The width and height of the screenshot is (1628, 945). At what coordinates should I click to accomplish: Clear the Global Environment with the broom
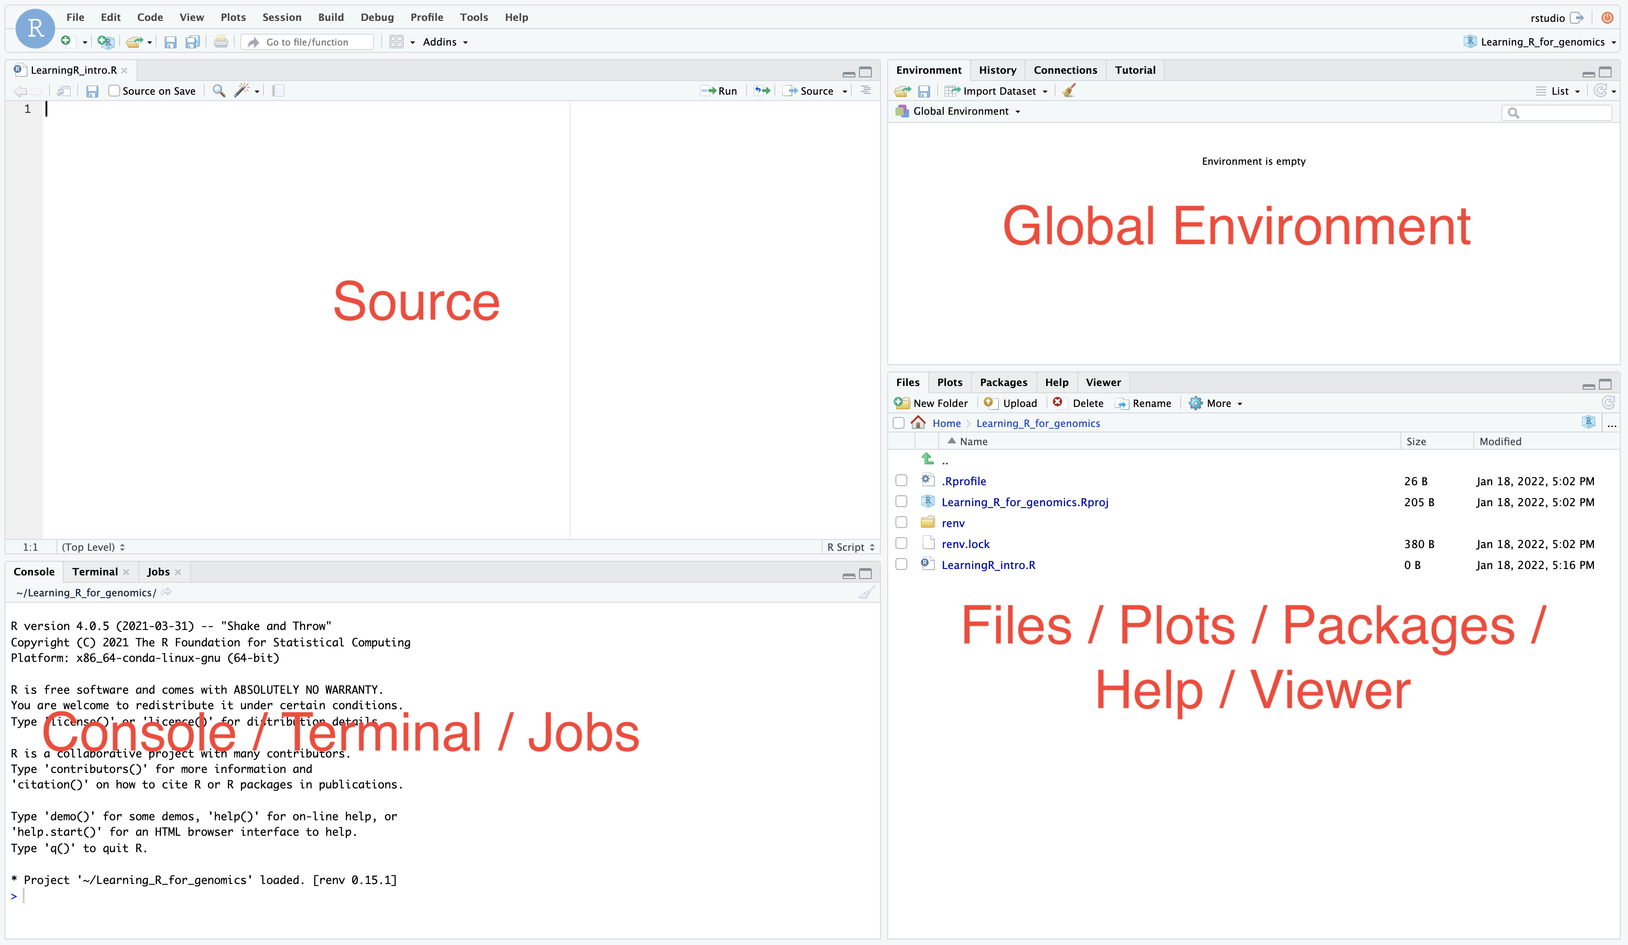pos(1068,91)
